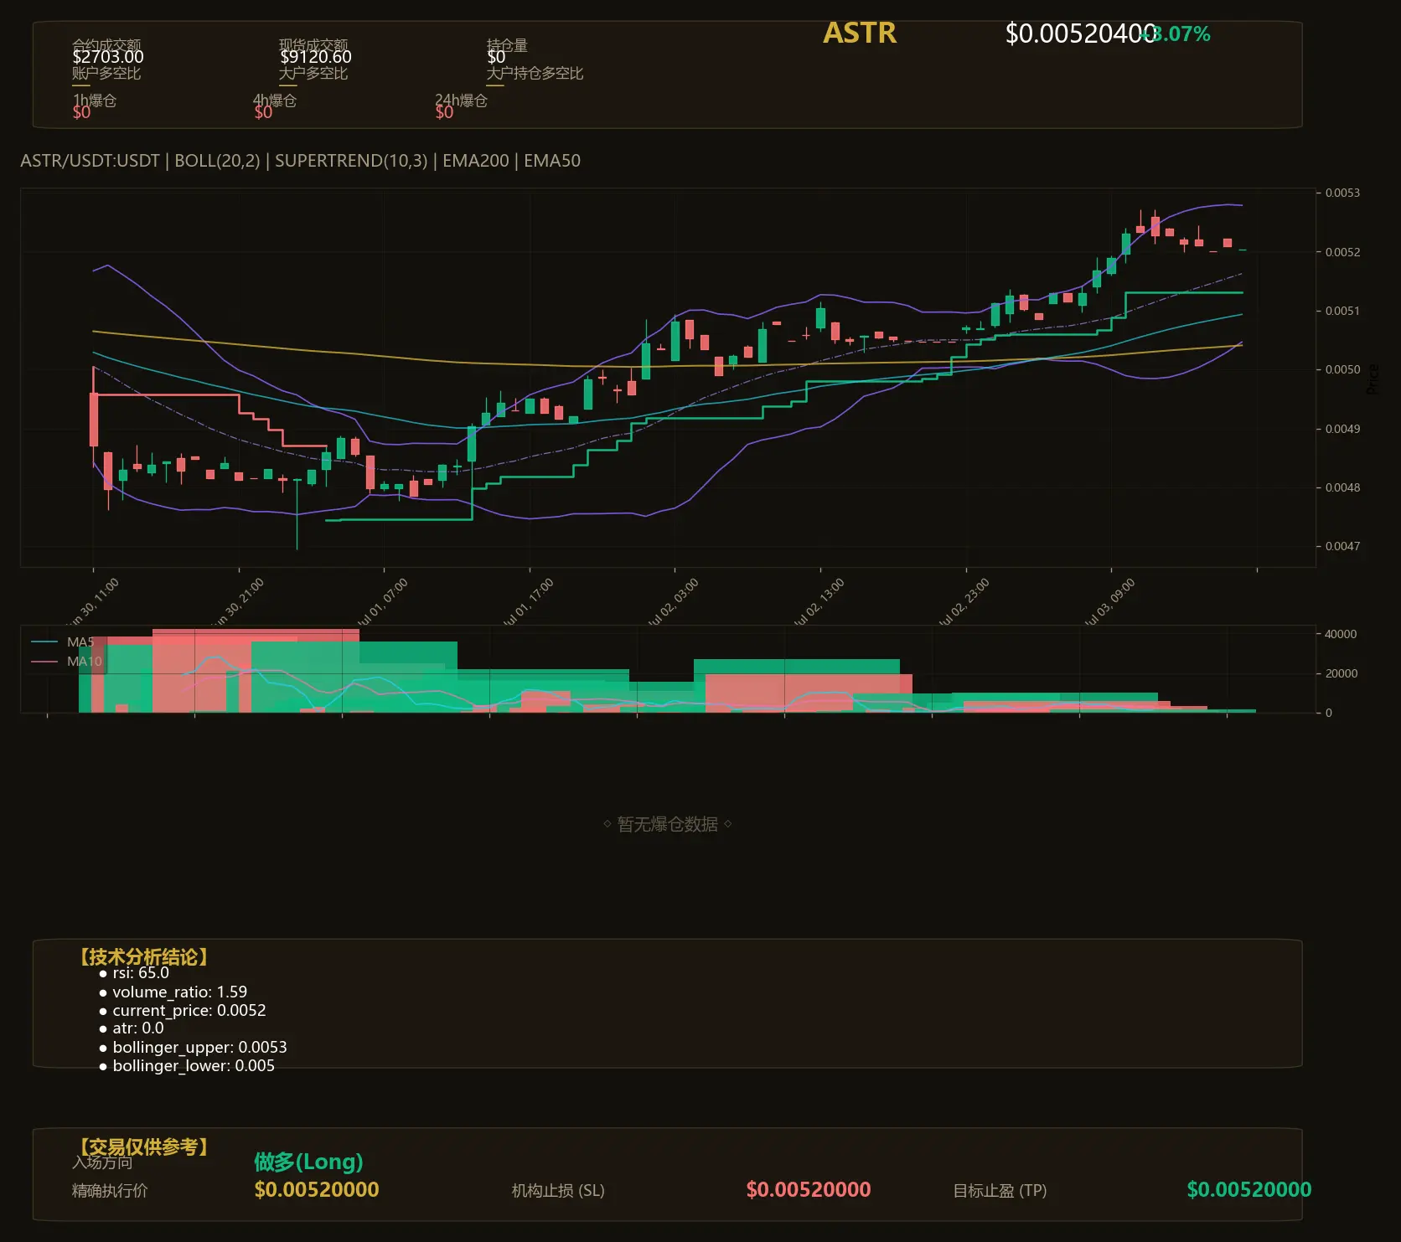Click the 0.0048 price axis label

[1342, 487]
